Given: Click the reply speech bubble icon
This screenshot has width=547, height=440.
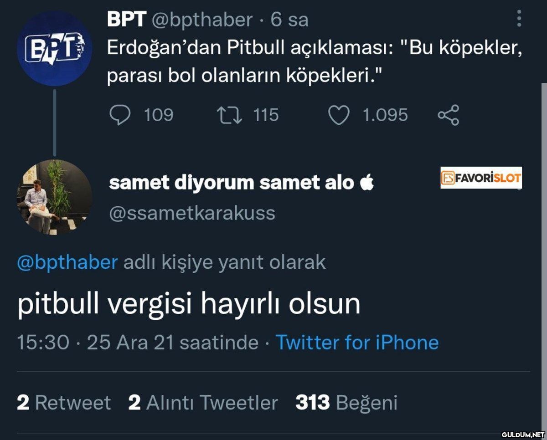Looking at the screenshot, I should [119, 115].
